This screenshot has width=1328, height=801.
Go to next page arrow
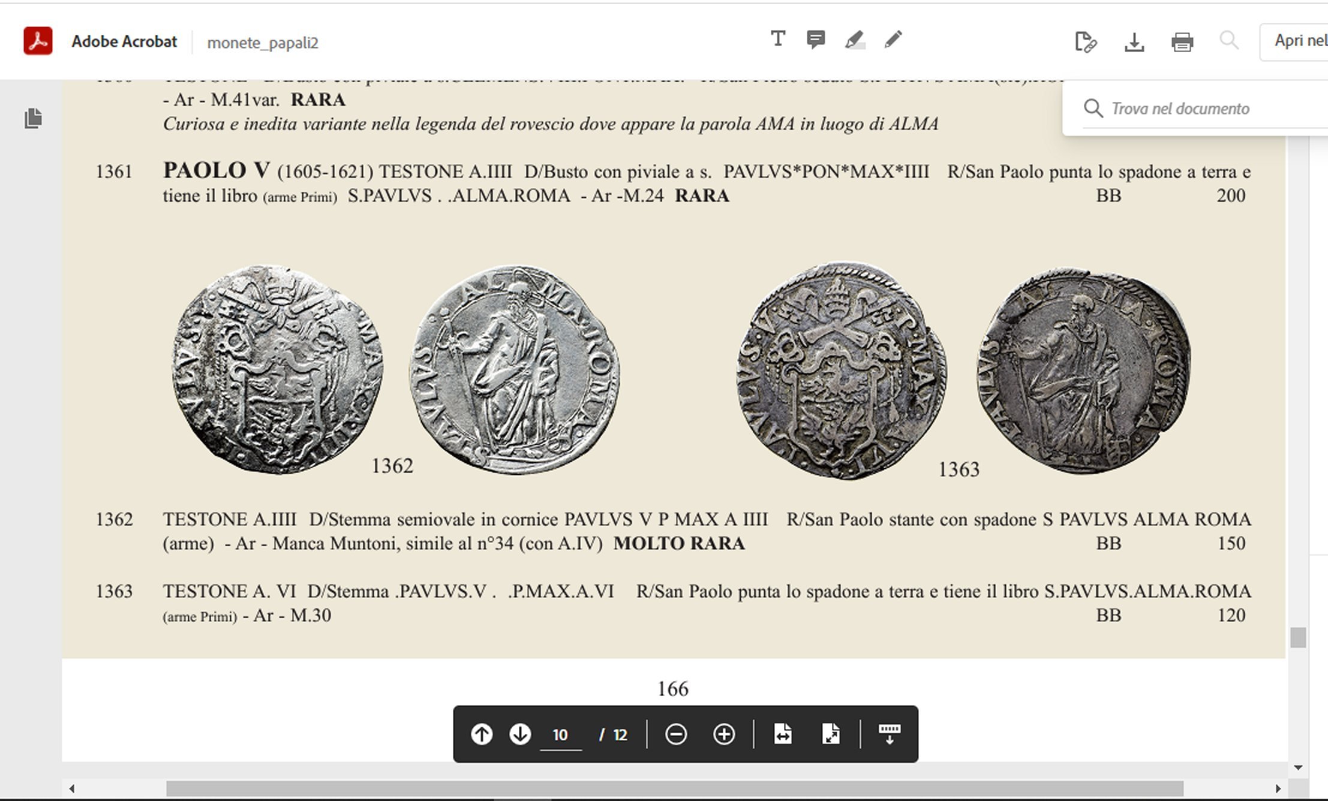520,734
